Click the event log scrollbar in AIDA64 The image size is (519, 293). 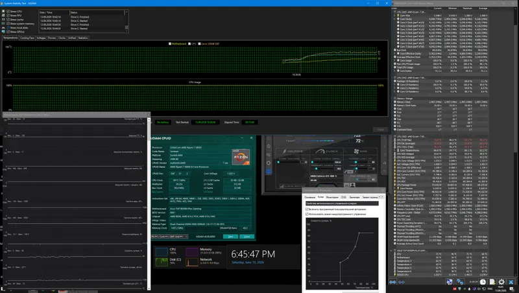tap(126, 21)
